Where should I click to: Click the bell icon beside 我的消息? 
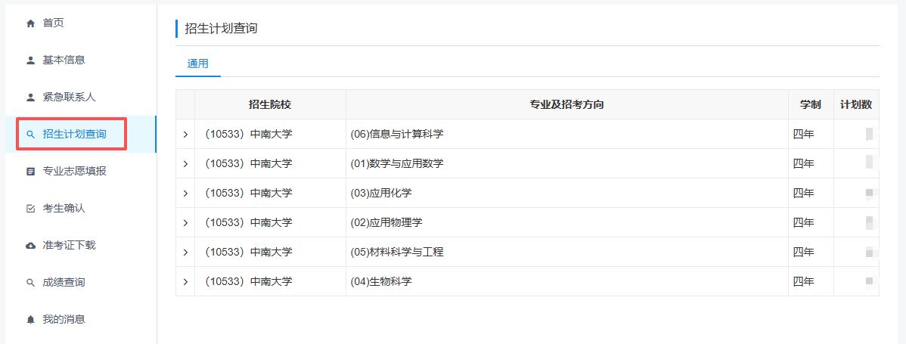(x=30, y=320)
